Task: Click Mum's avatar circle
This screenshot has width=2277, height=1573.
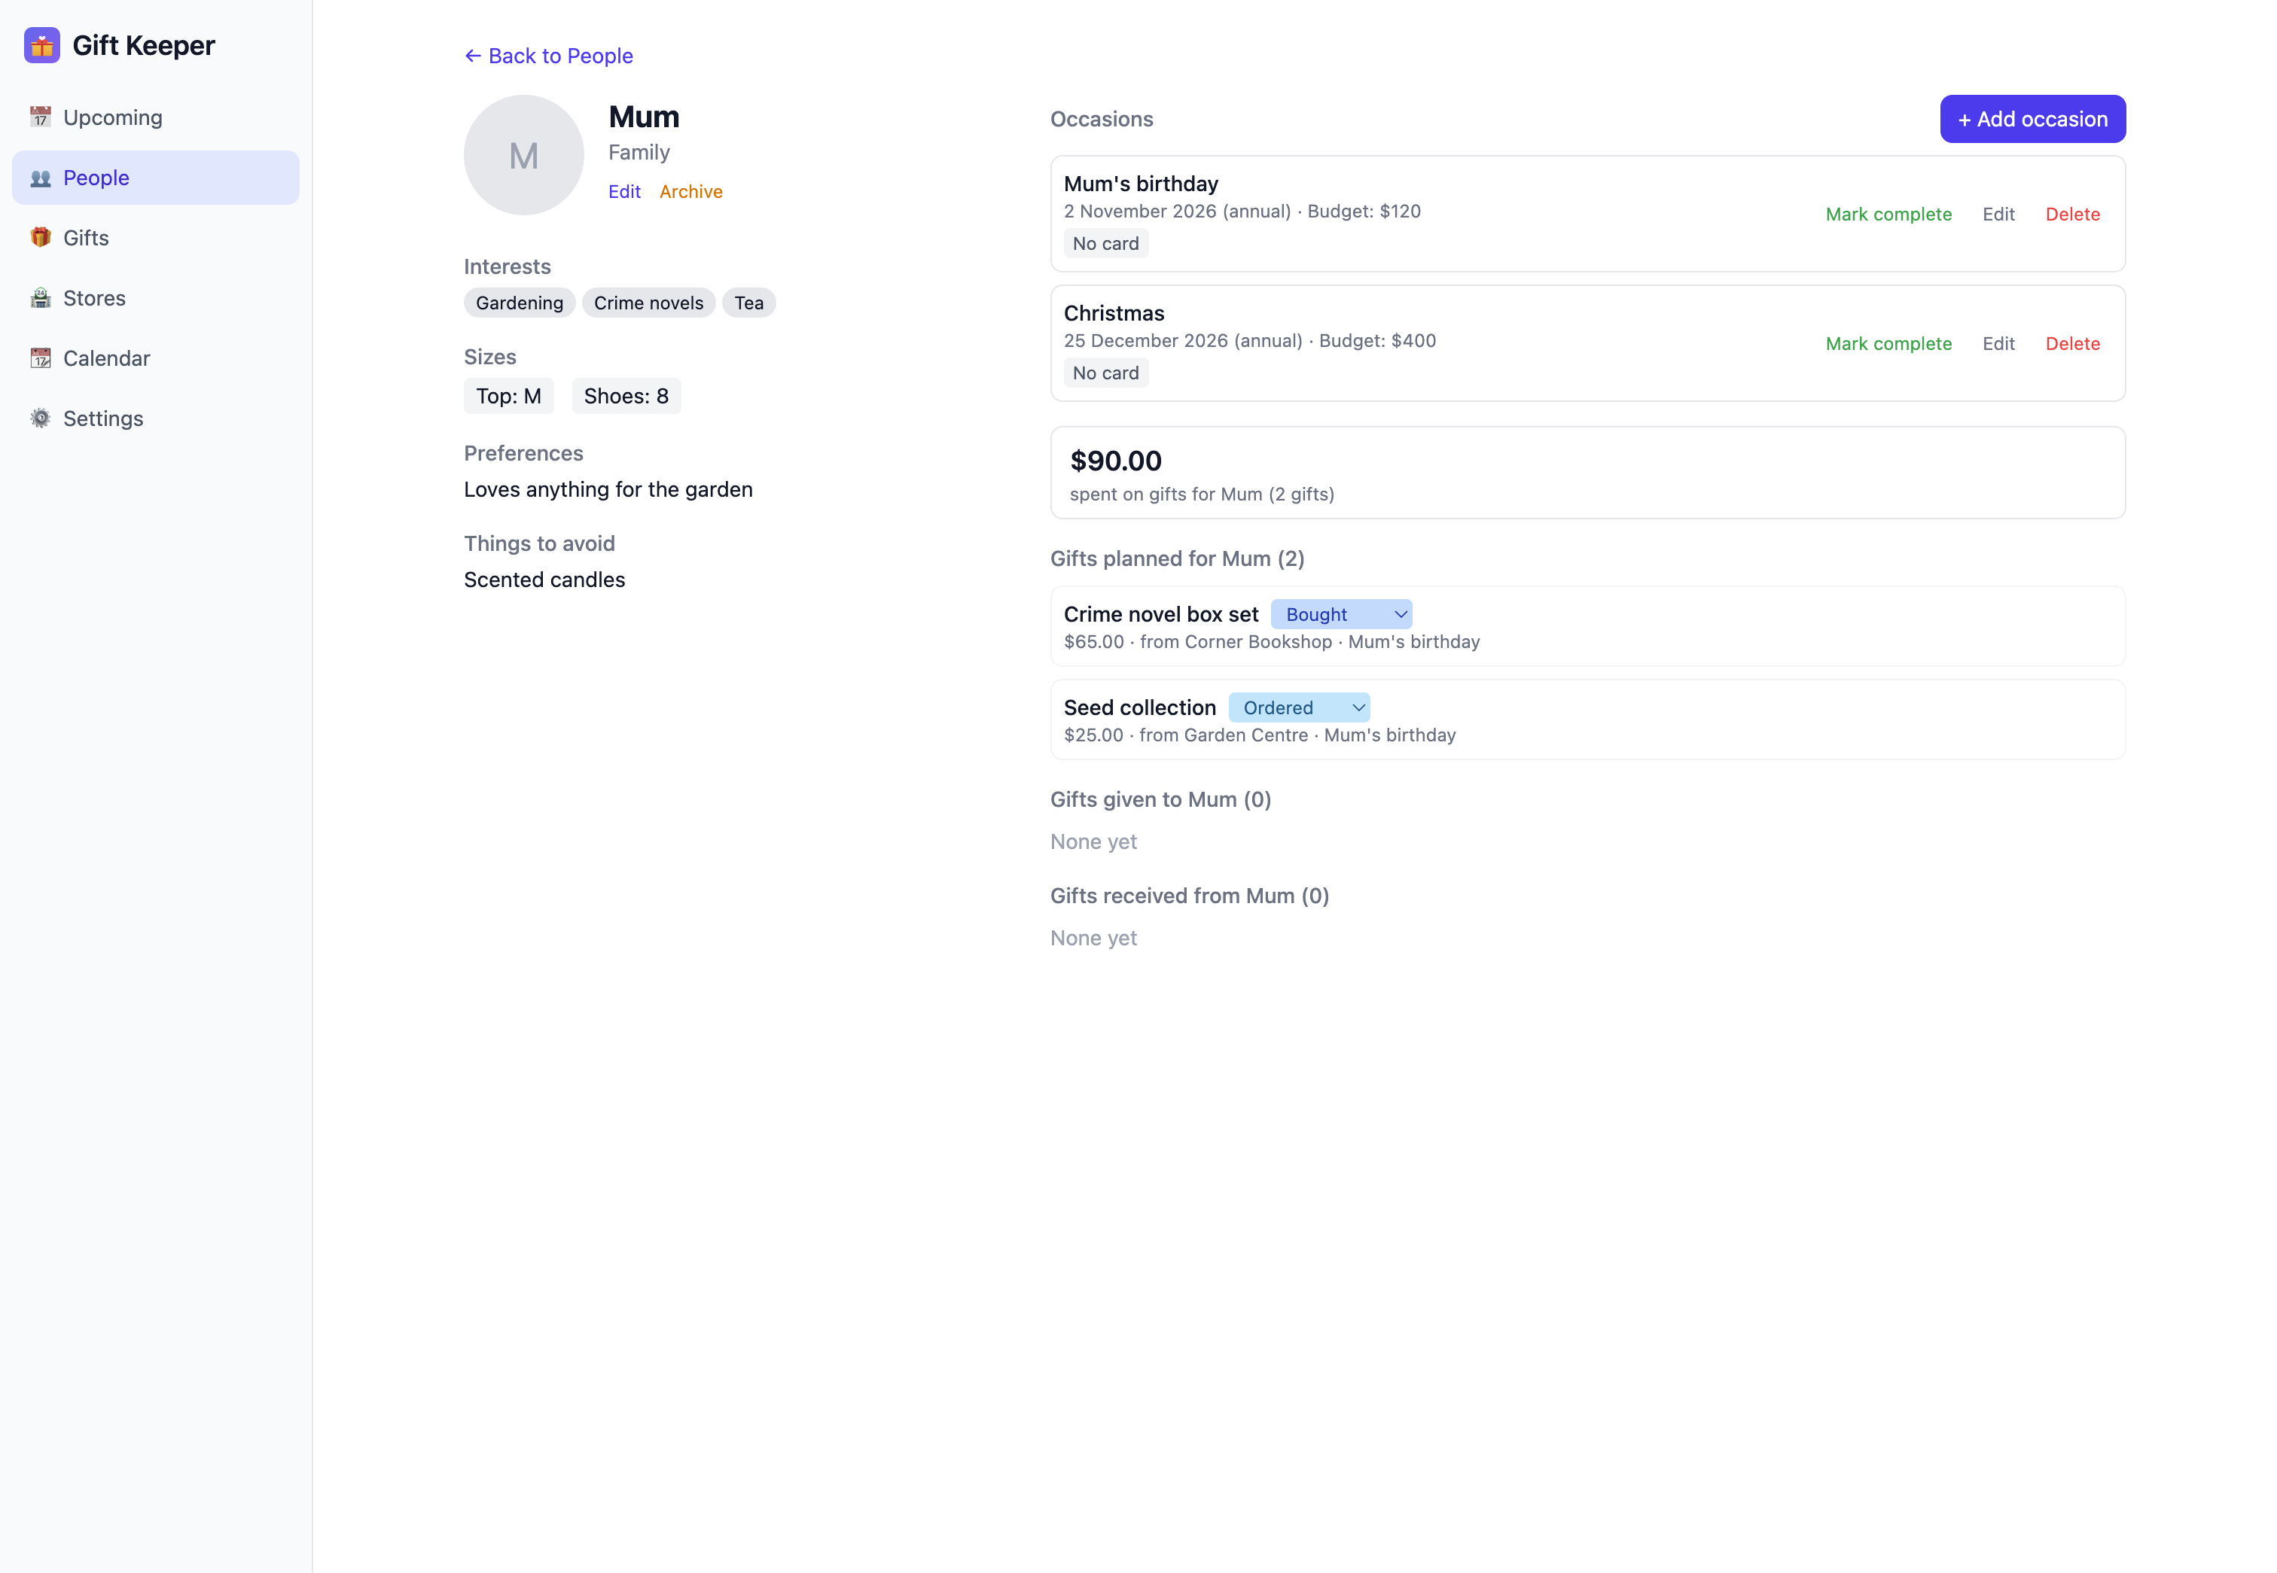Action: point(523,155)
